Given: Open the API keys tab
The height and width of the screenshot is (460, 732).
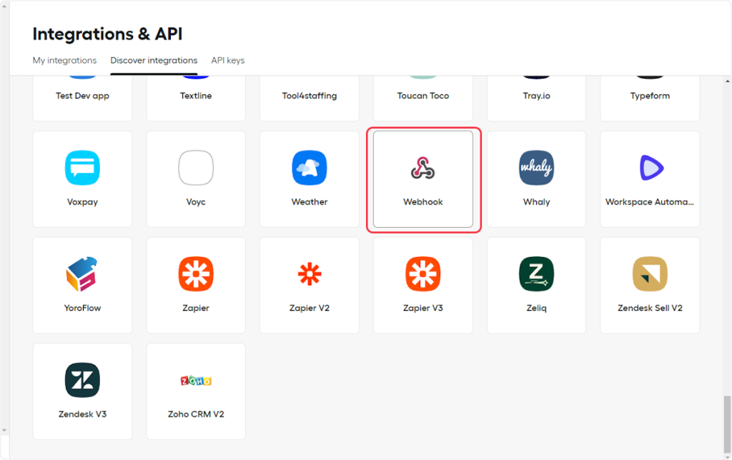Looking at the screenshot, I should 227,61.
